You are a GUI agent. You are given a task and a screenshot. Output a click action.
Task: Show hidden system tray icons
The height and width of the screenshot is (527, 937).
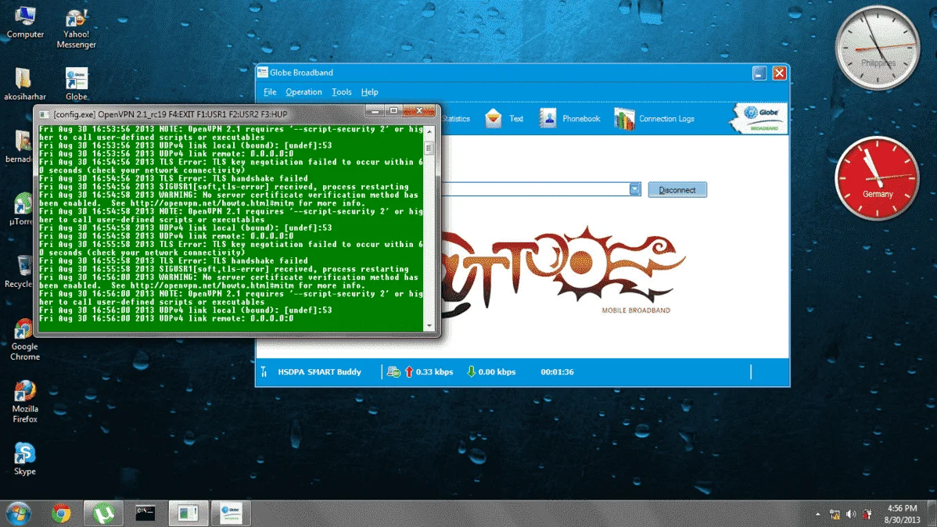(x=817, y=514)
